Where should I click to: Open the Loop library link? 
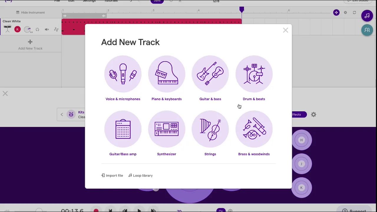(140, 175)
